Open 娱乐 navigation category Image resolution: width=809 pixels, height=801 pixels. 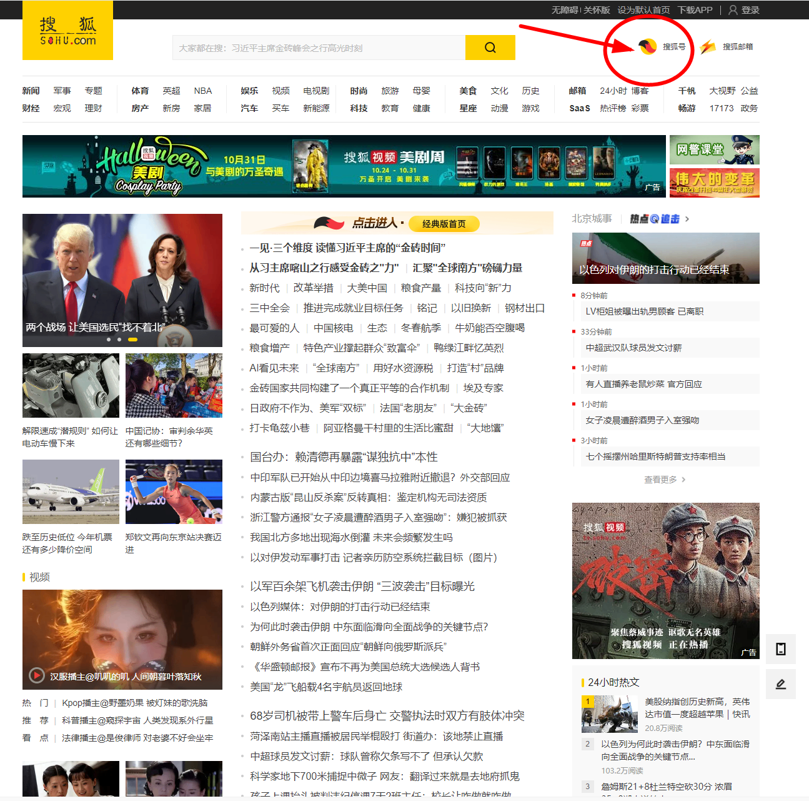(249, 91)
